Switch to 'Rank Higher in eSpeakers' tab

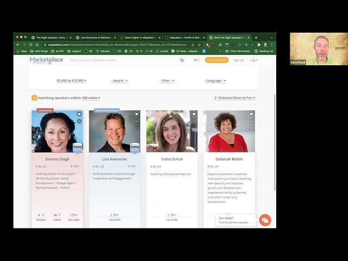click(x=139, y=38)
